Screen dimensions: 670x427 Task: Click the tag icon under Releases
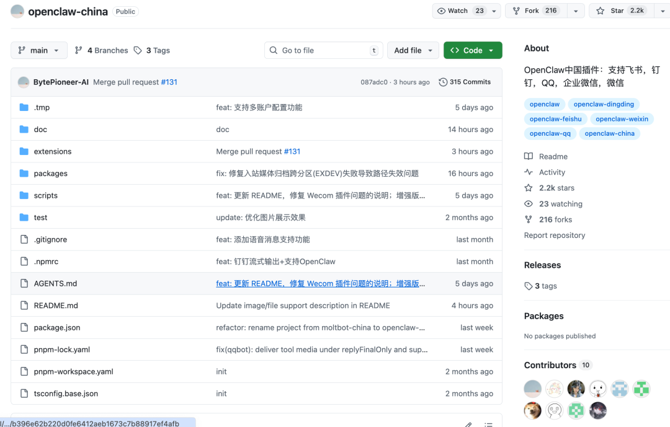pyautogui.click(x=529, y=286)
